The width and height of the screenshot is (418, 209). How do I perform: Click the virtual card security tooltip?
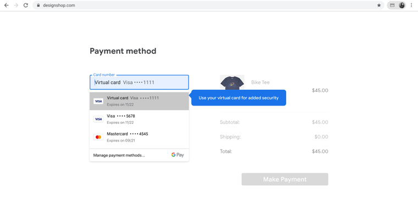click(x=239, y=98)
